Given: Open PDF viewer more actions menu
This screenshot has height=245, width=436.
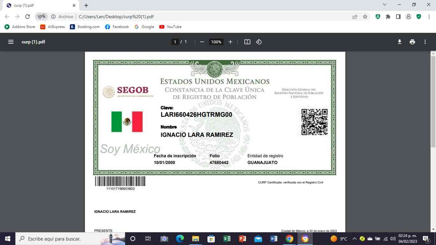Looking at the screenshot, I should point(425,42).
